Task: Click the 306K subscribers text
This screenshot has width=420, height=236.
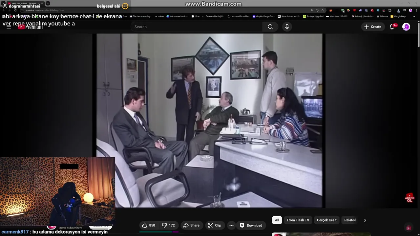Action: coord(71,228)
